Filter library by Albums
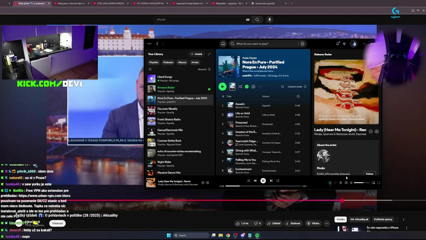Screen dimensions: 426x240 [x=182, y=62]
